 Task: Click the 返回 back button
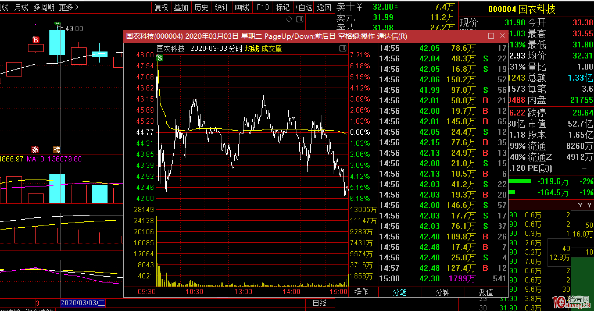(x=324, y=7)
